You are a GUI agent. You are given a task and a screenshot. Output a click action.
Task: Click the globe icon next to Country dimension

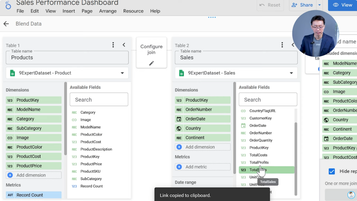coord(179,128)
